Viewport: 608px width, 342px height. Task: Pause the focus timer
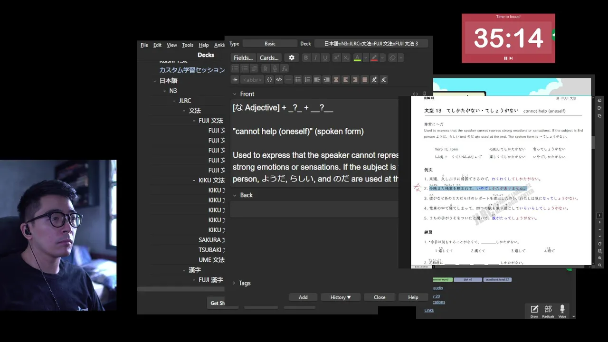click(x=506, y=58)
